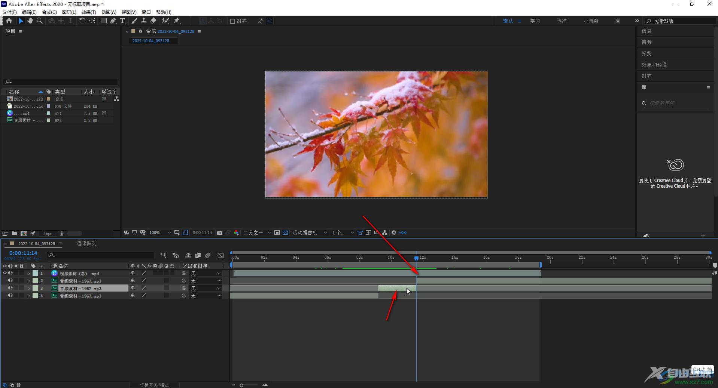
Task: Select the Pen tool
Action: [x=113, y=21]
